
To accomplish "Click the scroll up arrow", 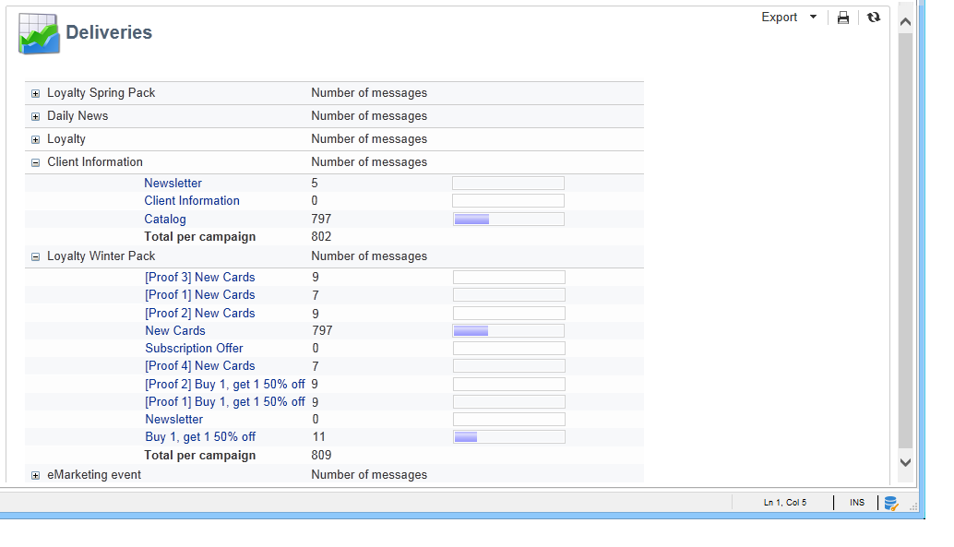I will tap(905, 22).
